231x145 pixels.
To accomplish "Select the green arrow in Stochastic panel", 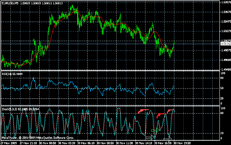I will click(156, 130).
